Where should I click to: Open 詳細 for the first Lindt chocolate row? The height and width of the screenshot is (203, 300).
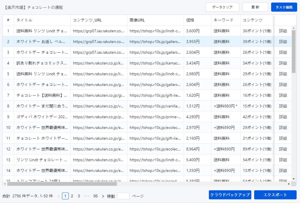click(x=283, y=31)
